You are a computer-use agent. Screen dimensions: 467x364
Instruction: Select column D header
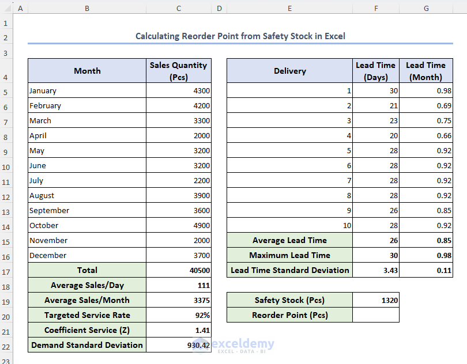tap(219, 8)
